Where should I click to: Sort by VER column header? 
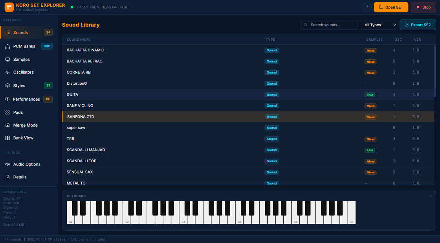(x=417, y=40)
